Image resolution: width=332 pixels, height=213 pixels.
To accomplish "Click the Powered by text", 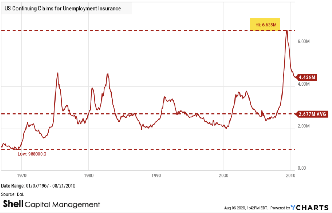I will 280,208.
